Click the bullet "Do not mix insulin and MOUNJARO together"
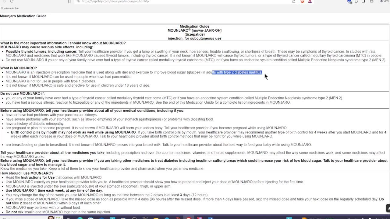Screen dimensions: 390x219 [x=58, y=212]
